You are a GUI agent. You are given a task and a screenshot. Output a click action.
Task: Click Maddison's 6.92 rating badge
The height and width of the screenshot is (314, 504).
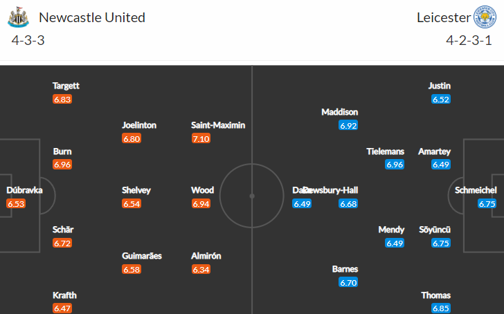tap(348, 125)
